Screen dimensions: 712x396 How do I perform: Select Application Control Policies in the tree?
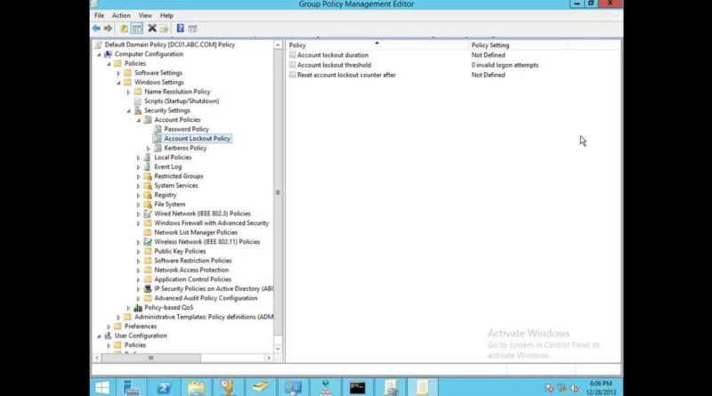point(192,279)
